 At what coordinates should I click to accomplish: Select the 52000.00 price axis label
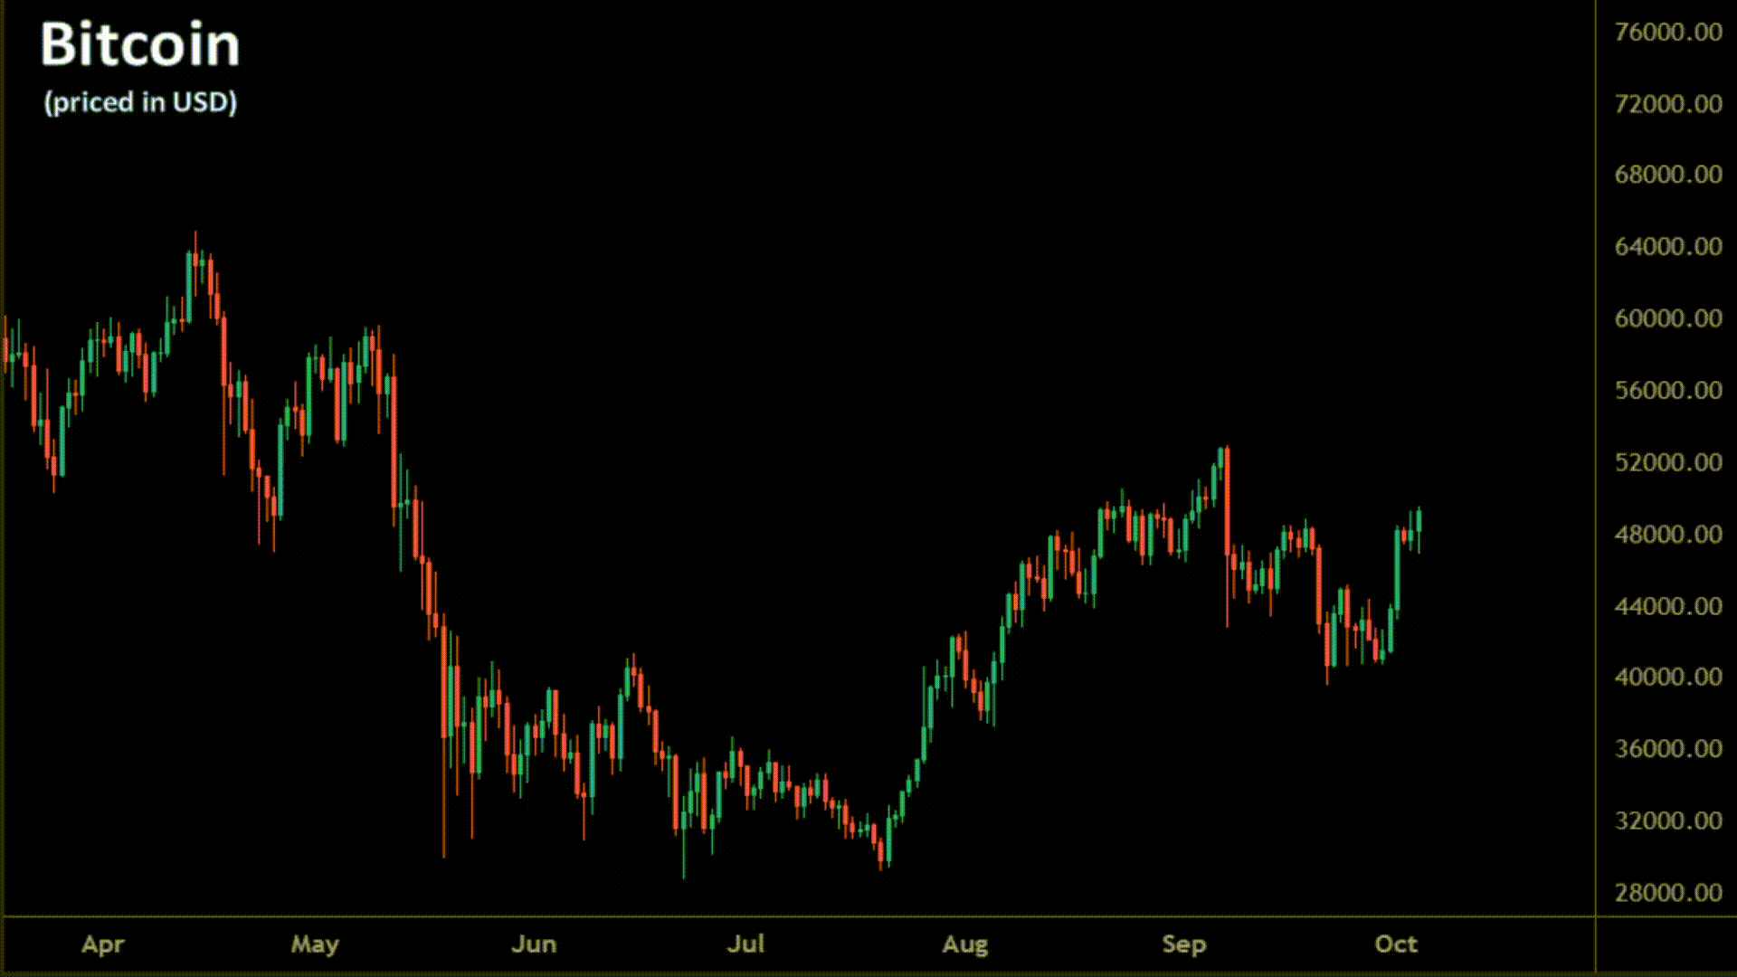pos(1667,462)
